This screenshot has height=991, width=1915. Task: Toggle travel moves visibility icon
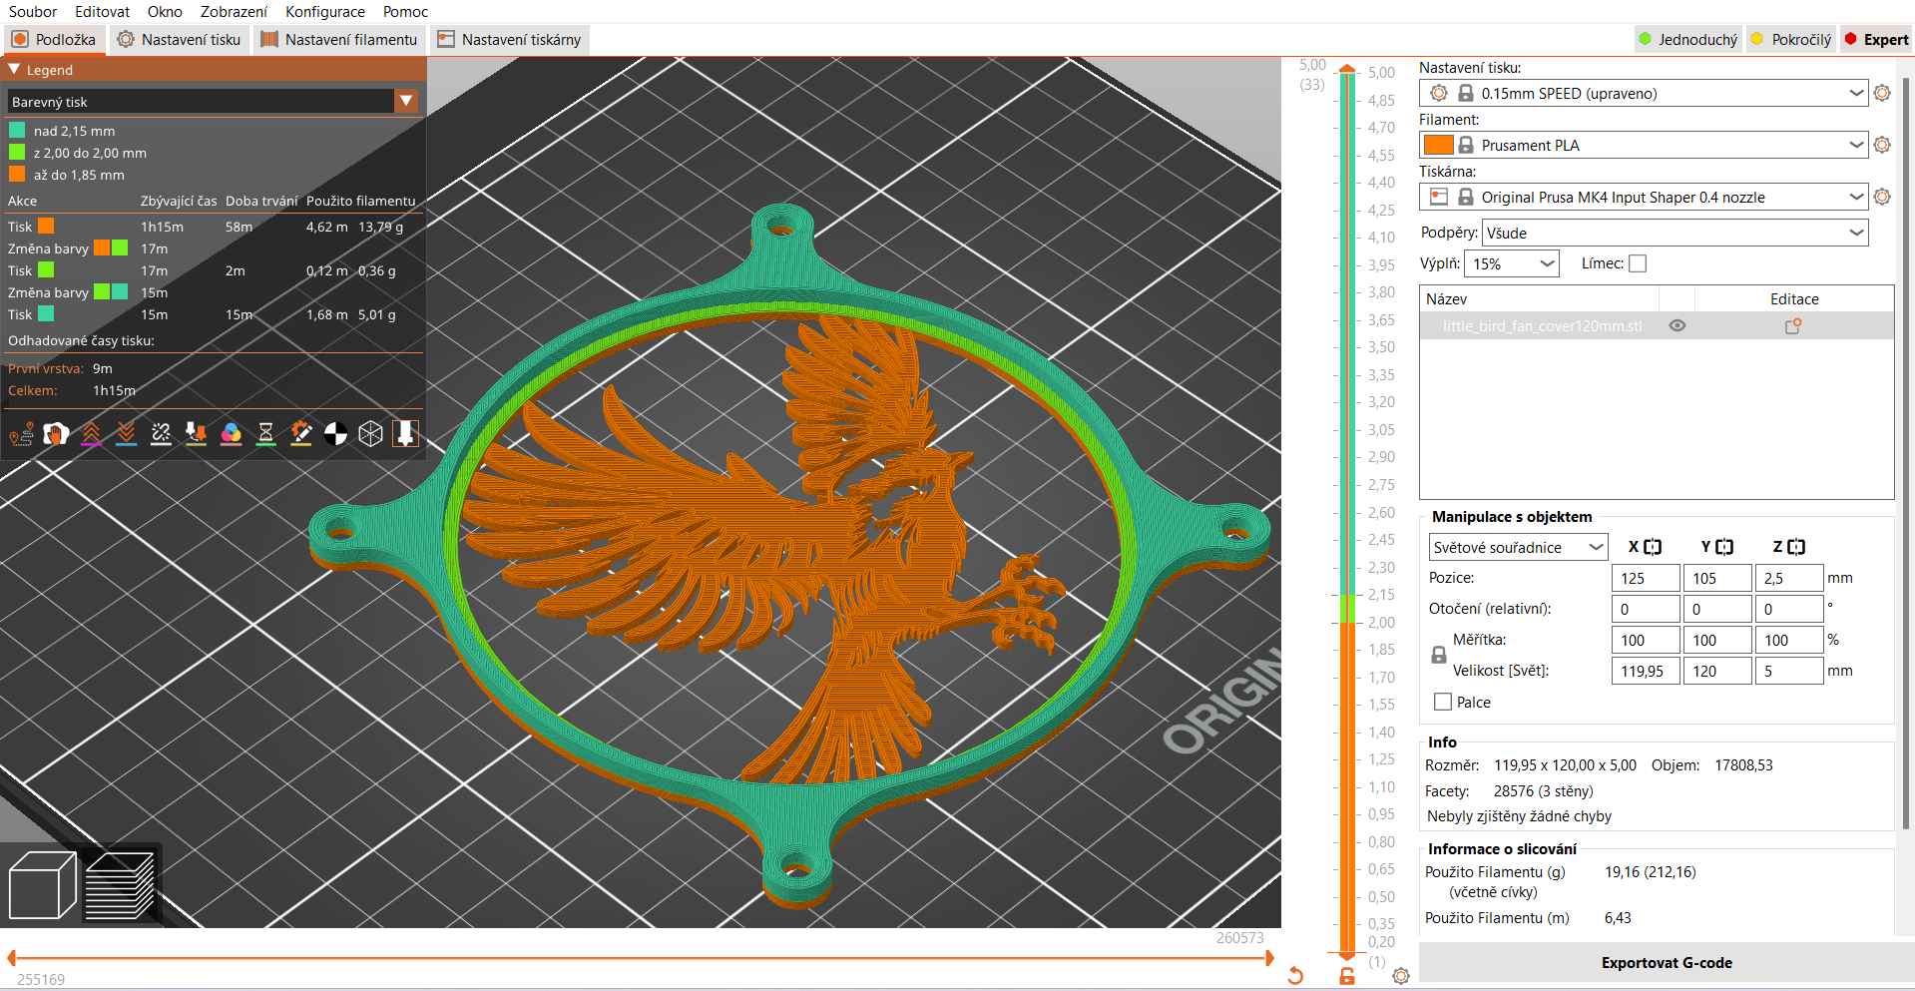[x=22, y=434]
